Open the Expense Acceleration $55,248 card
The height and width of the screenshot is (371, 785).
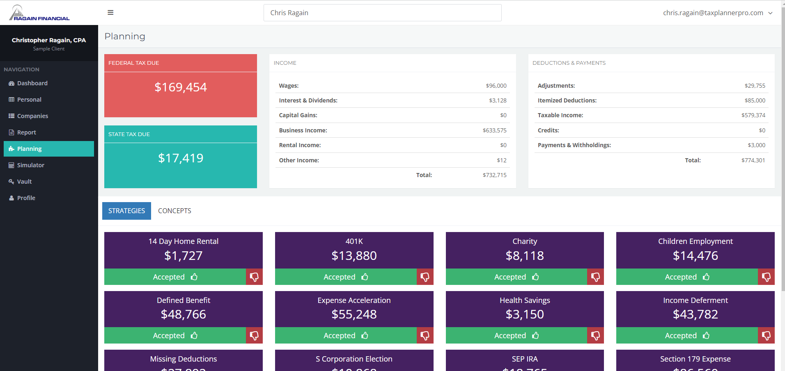coord(354,309)
